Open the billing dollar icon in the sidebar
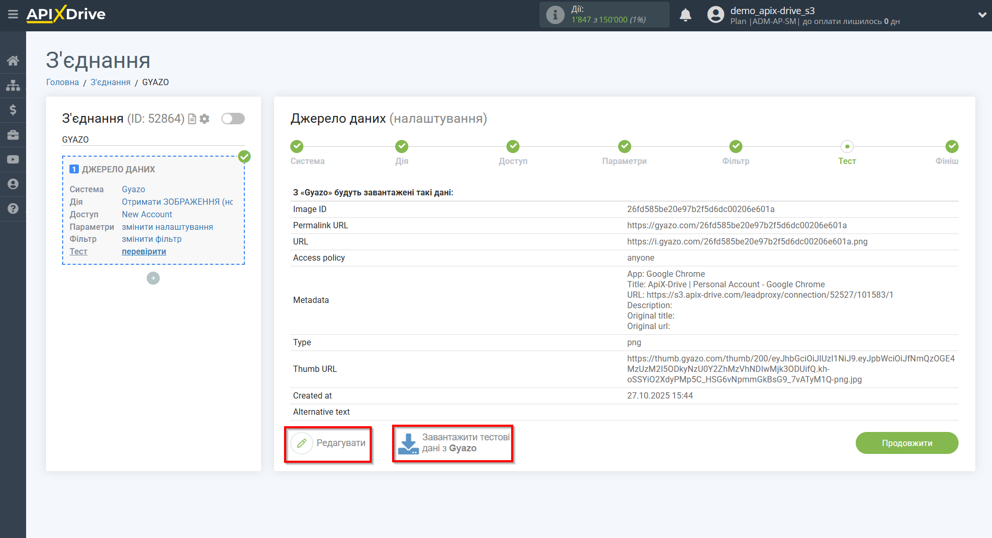 (13, 110)
